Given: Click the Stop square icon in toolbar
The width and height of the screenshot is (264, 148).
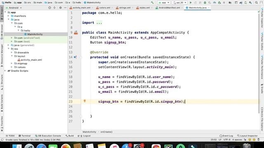Looking at the screenshot, I should [224, 2].
